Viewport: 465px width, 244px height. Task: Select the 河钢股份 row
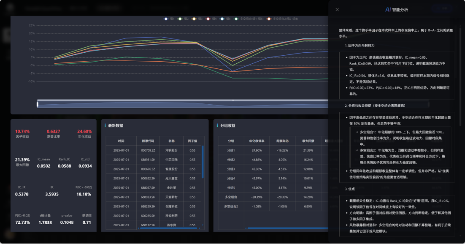click(171, 150)
